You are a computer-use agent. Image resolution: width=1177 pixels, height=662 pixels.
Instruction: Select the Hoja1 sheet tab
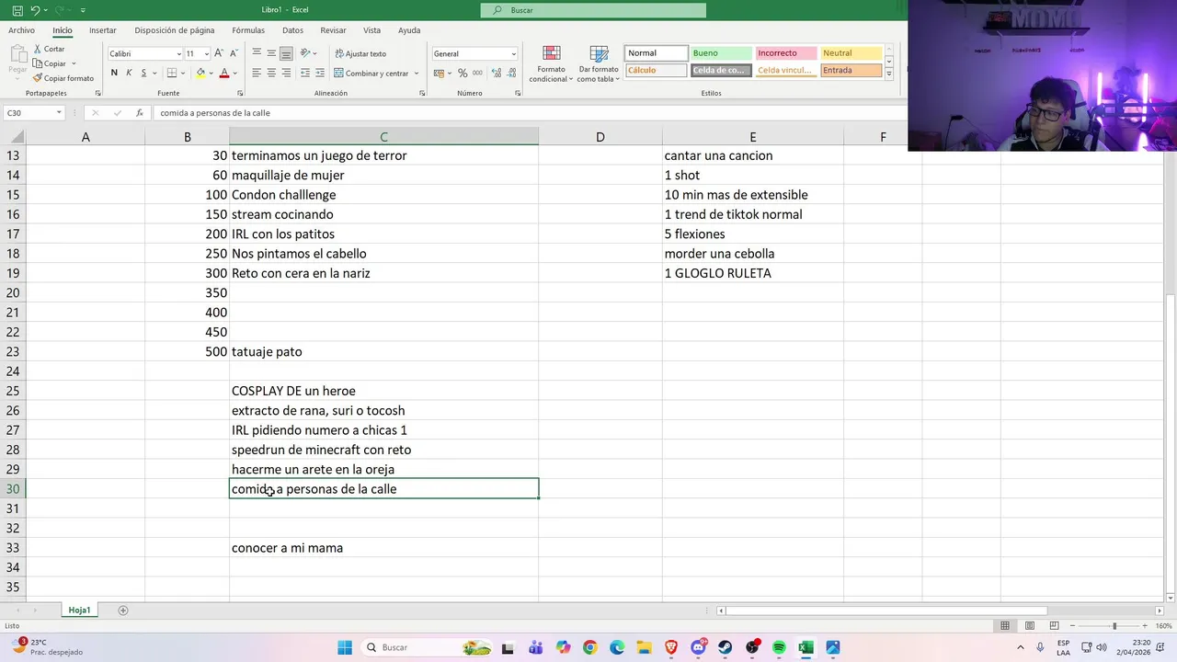[79, 611]
